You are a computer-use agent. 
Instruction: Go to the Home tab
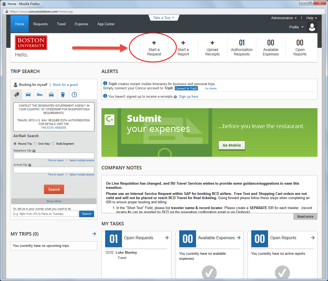click(x=20, y=24)
